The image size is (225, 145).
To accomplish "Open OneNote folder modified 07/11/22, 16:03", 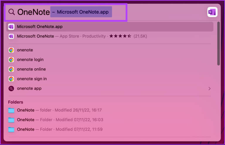I will click(110, 120).
